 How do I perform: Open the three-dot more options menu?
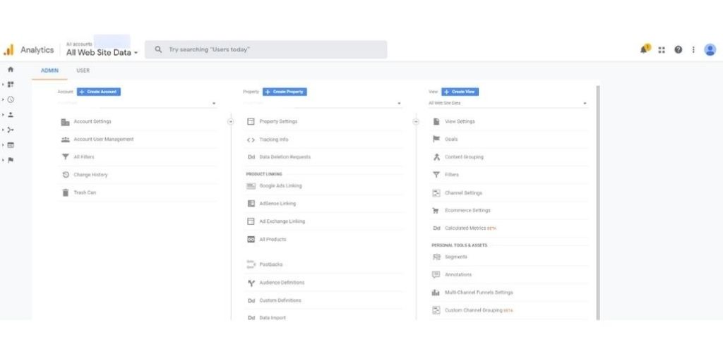coord(693,50)
